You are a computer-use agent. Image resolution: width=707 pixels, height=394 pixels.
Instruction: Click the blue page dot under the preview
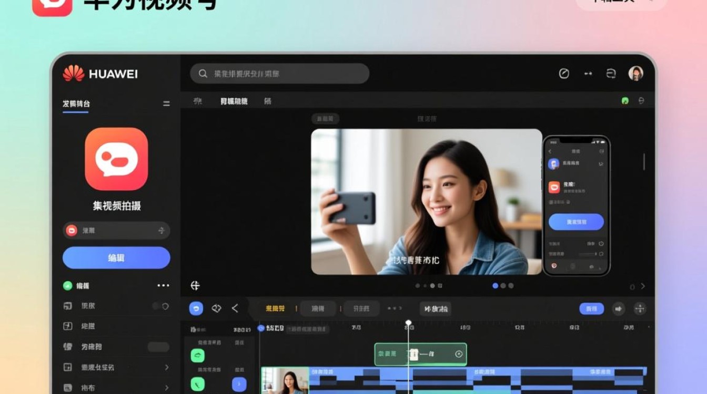click(495, 286)
